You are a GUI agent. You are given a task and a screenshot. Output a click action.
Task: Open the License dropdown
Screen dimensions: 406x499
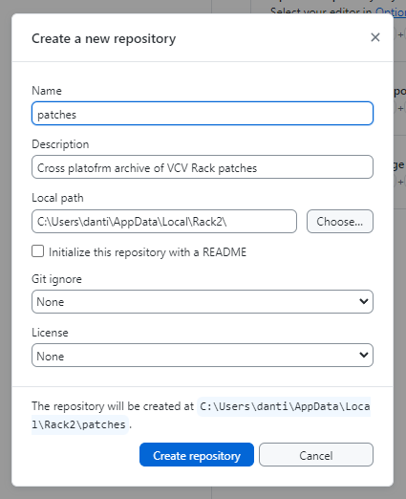pos(203,355)
